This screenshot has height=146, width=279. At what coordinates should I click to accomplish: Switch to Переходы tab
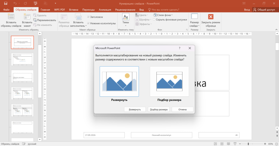click(89, 10)
